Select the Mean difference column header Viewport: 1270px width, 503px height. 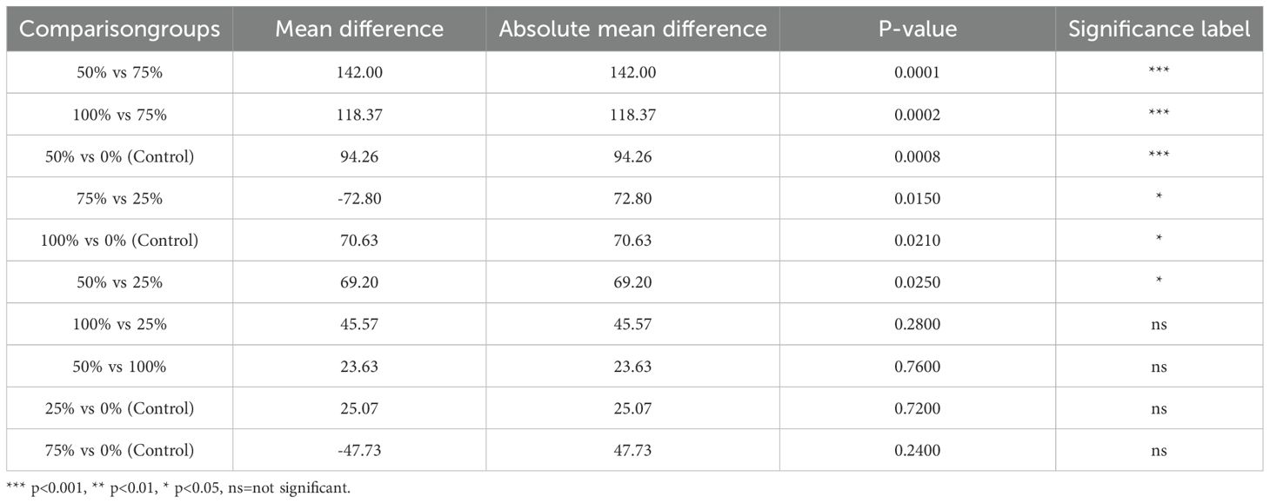[x=359, y=29]
